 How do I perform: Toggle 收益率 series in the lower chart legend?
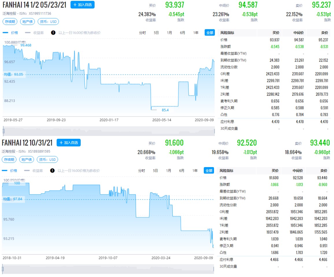[x=34, y=171]
